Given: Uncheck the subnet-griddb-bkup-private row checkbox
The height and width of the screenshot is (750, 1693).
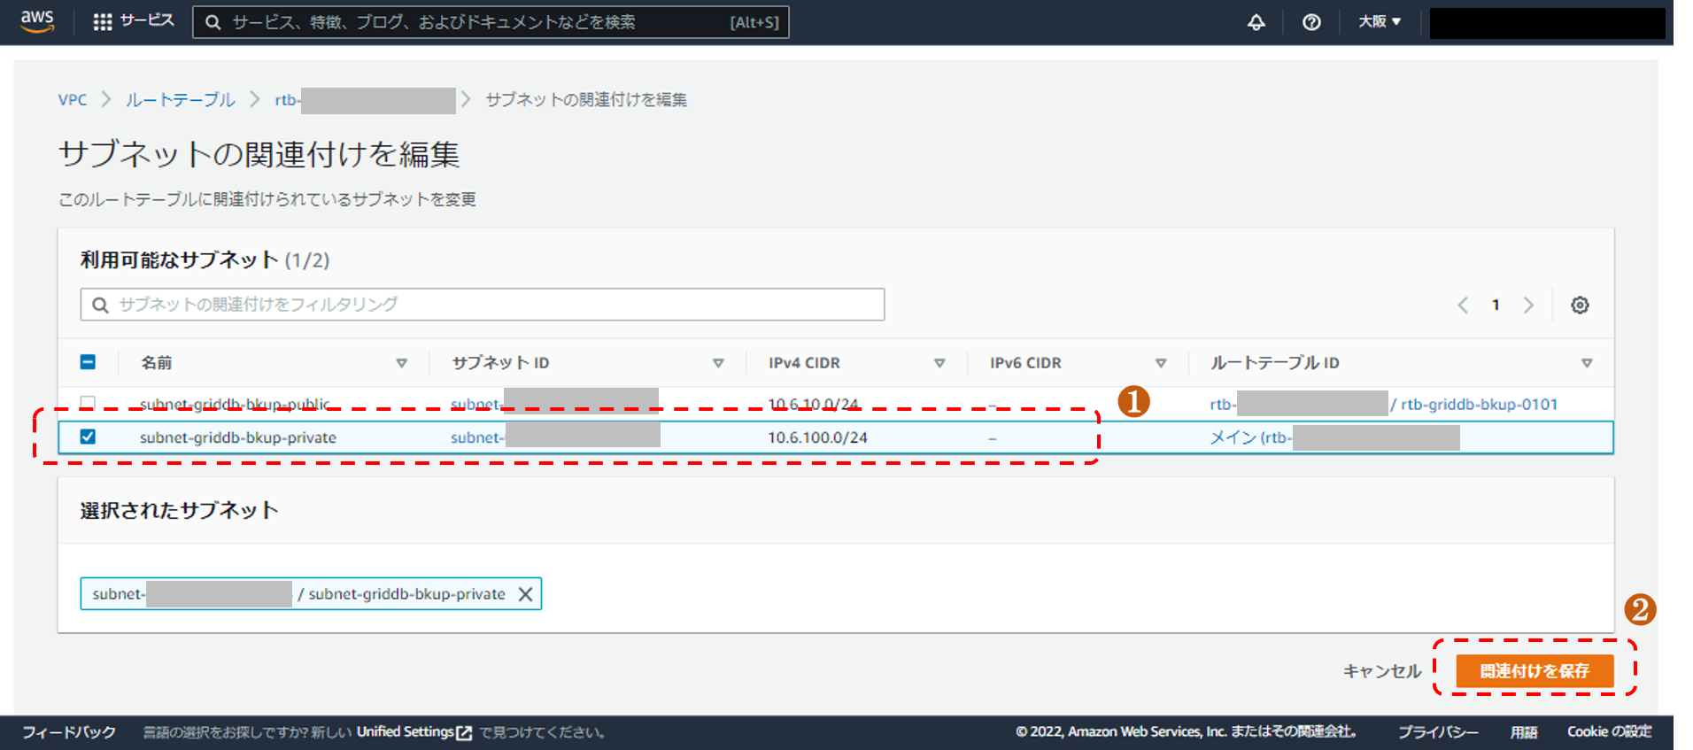Looking at the screenshot, I should pos(88,437).
